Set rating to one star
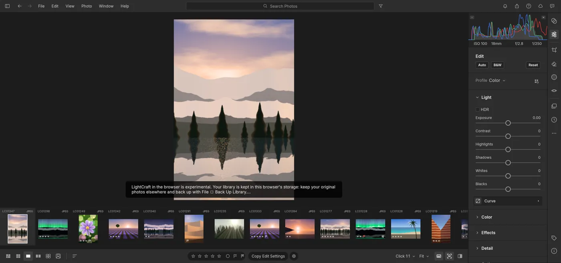Screen dimensions: 561x263 pos(193,256)
